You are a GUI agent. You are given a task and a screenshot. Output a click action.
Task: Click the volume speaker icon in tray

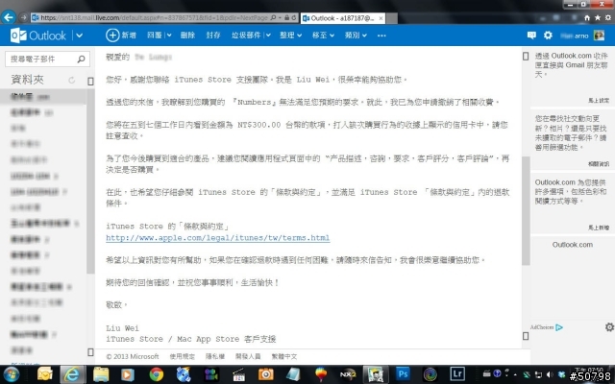(x=549, y=375)
